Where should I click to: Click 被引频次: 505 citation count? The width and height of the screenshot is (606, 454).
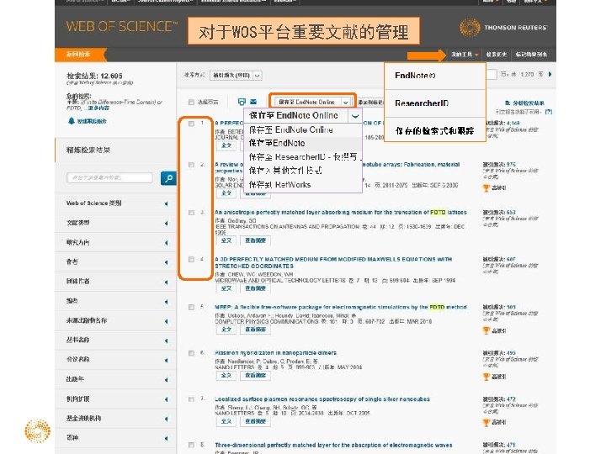(499, 308)
